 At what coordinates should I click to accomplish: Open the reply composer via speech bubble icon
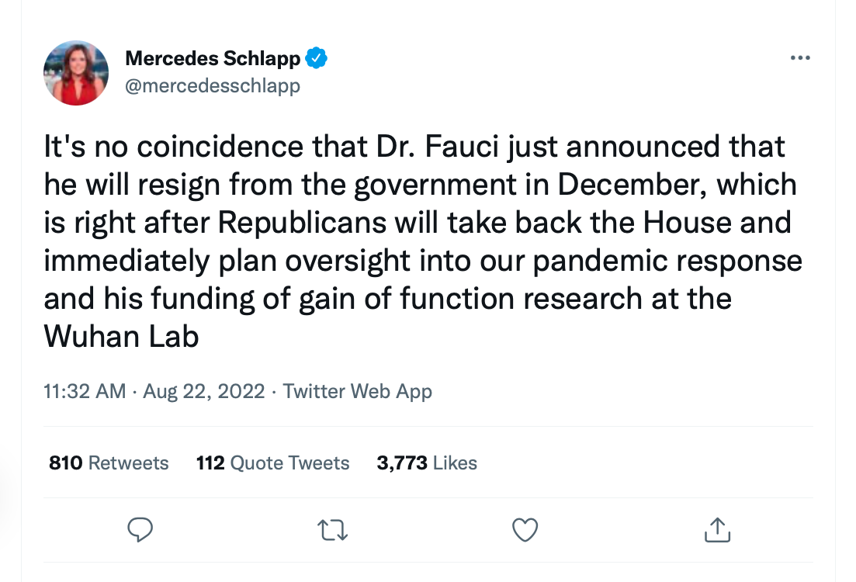(x=140, y=530)
